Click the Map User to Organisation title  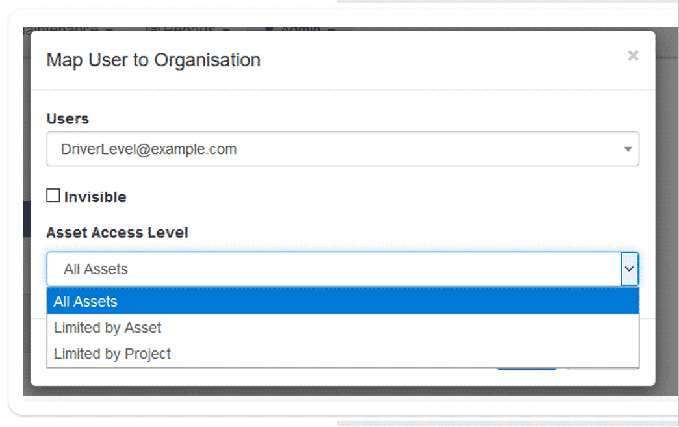coord(153,60)
